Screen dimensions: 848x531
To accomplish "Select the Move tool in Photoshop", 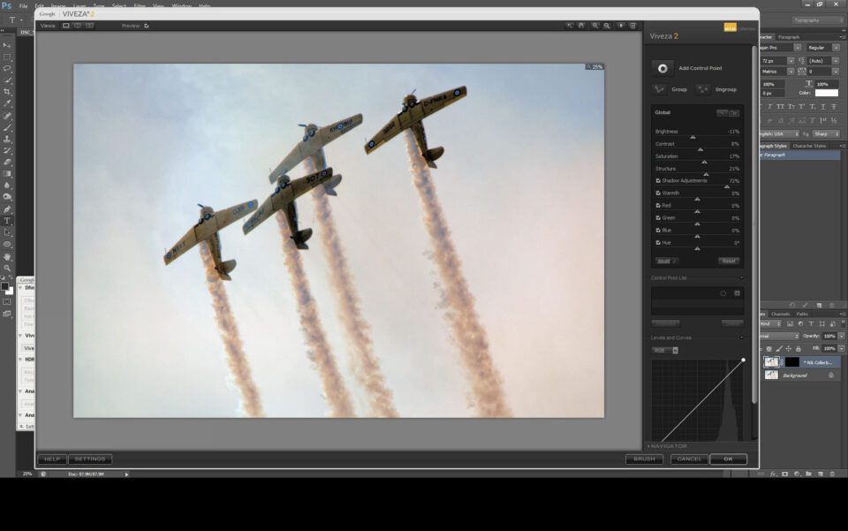I will coord(7,45).
